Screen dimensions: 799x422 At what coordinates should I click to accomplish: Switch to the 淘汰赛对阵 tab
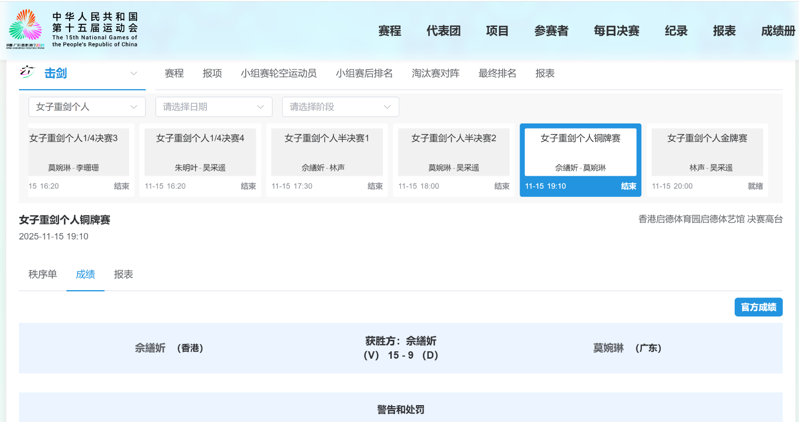click(x=435, y=73)
